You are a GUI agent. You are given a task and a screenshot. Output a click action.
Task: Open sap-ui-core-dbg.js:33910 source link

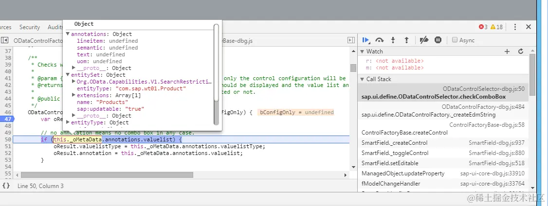pos(492,173)
